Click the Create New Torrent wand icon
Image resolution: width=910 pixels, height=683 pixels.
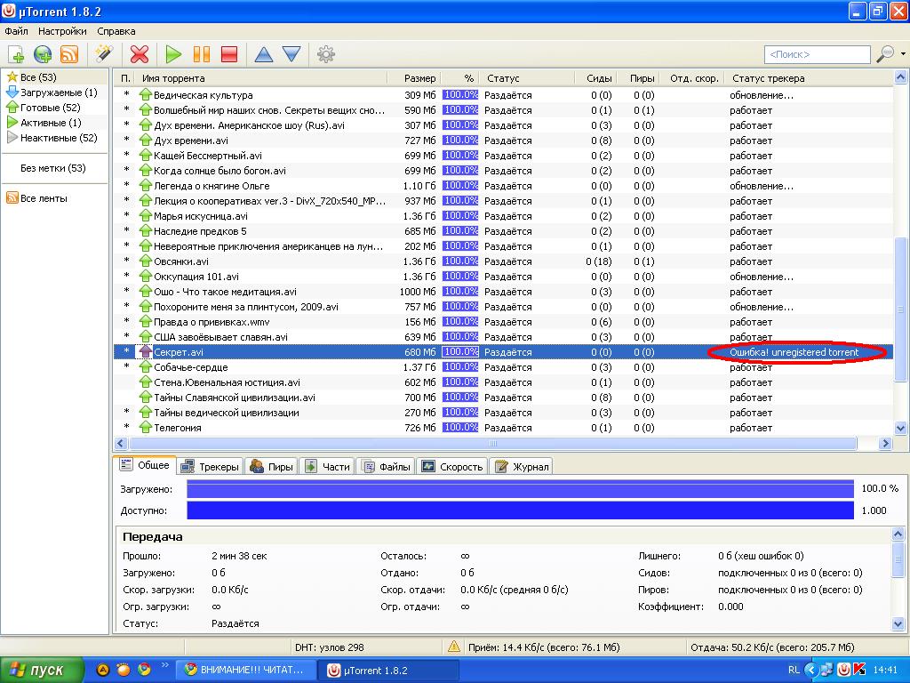tap(103, 54)
